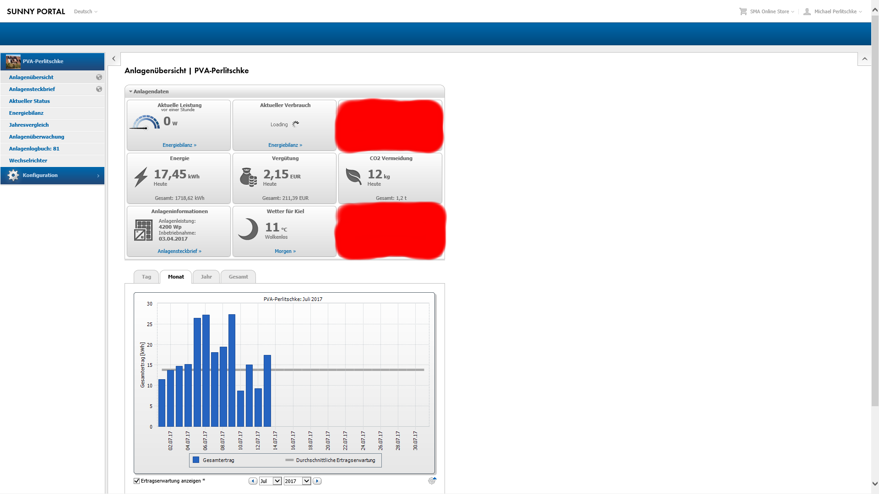Screen dimensions: 879x494
Task: Collapse the Anlagendaten section
Action: tap(131, 91)
